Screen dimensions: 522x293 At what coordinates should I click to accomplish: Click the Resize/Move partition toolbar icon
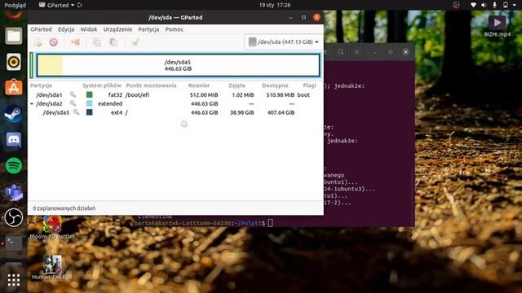[75, 42]
